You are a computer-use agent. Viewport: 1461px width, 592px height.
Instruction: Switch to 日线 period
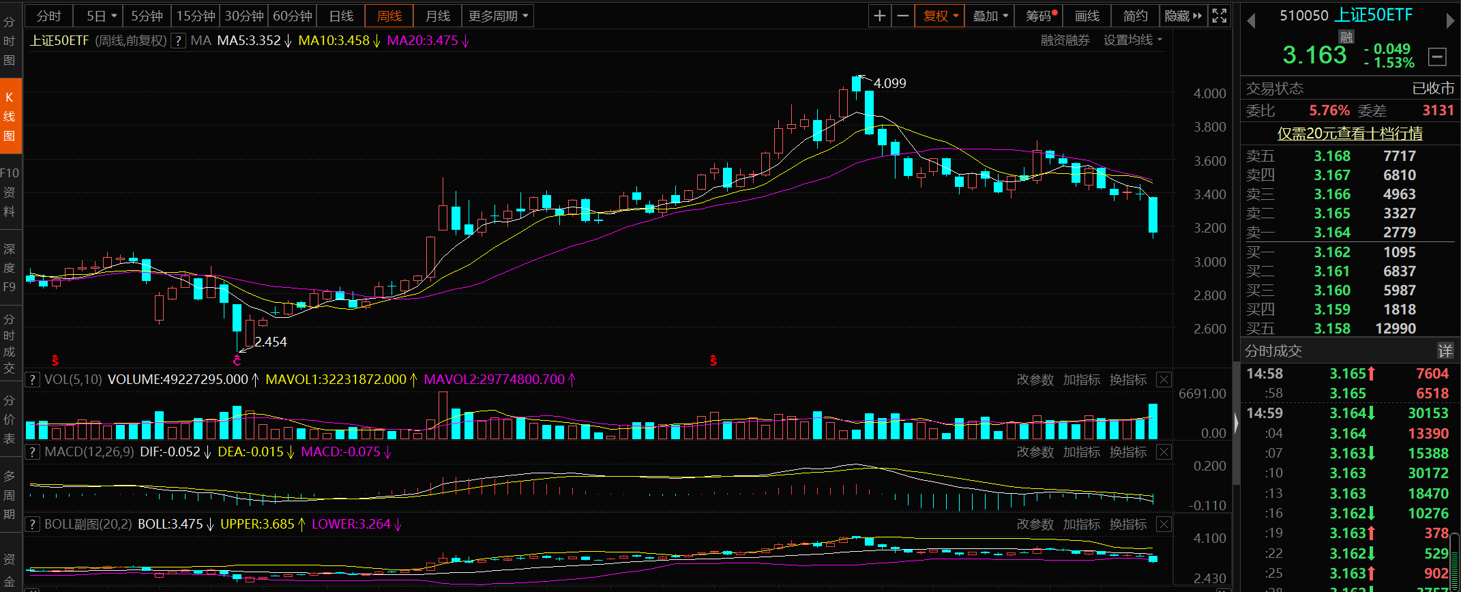pyautogui.click(x=341, y=16)
